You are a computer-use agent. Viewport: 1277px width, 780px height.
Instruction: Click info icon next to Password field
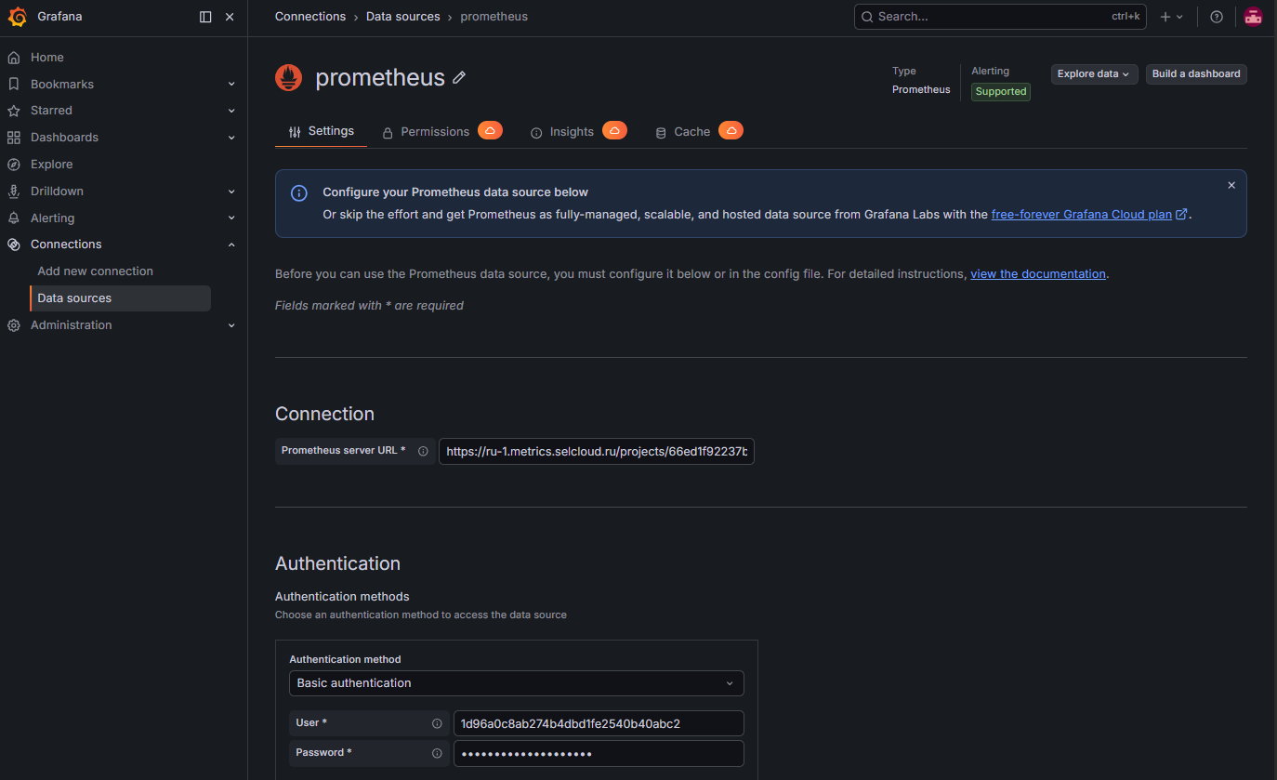[x=437, y=753]
